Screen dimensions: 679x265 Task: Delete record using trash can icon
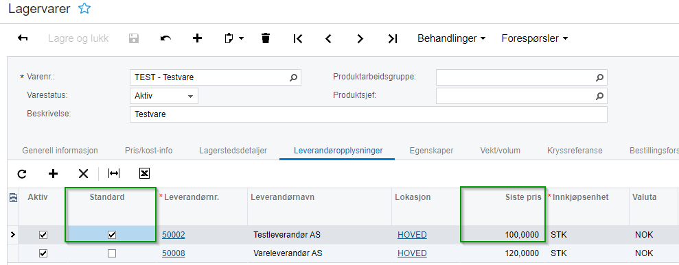point(266,38)
